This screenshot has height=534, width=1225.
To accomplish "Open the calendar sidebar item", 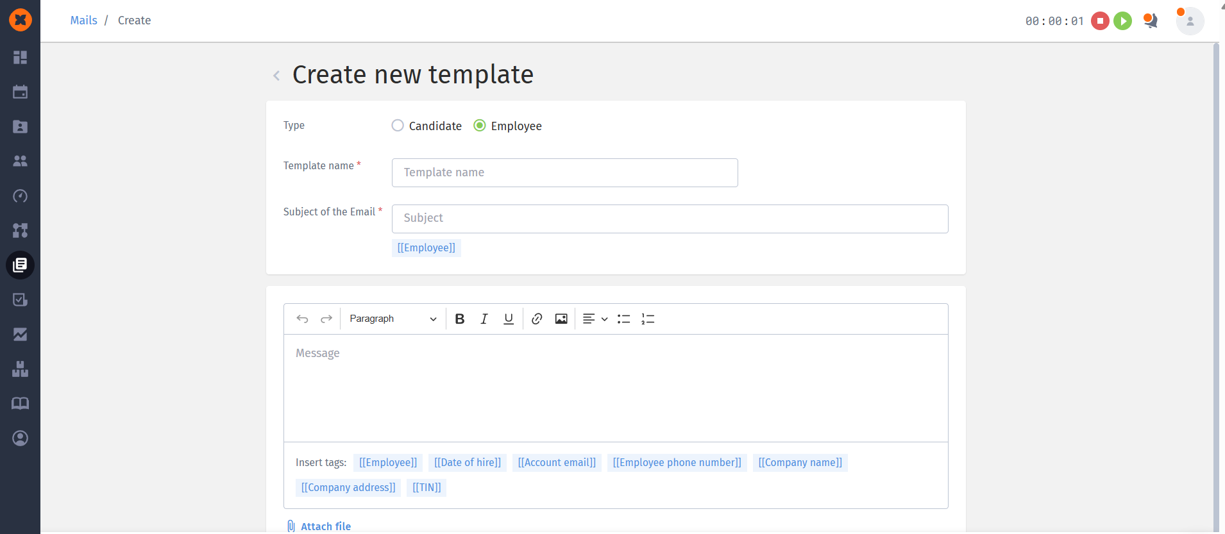I will (x=21, y=92).
